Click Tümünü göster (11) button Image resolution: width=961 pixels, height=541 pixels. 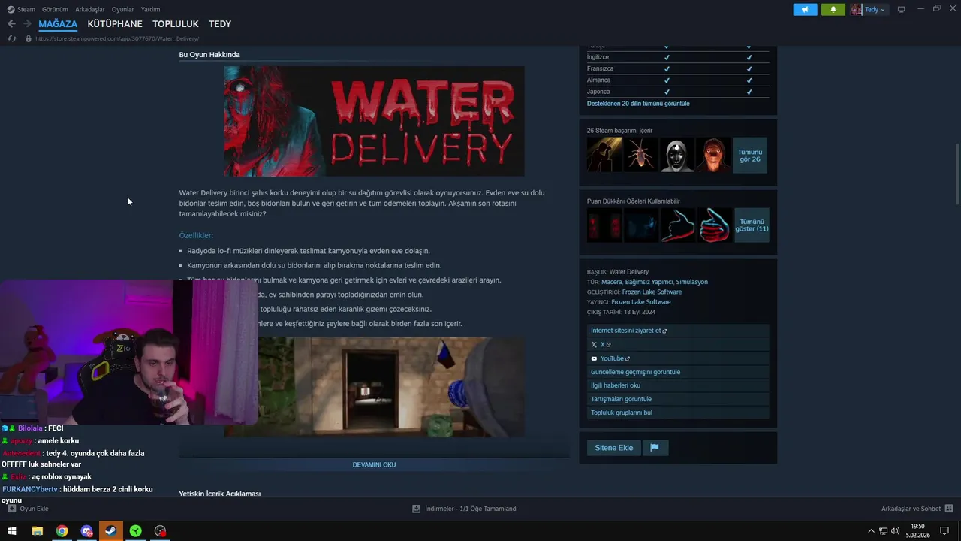752,225
